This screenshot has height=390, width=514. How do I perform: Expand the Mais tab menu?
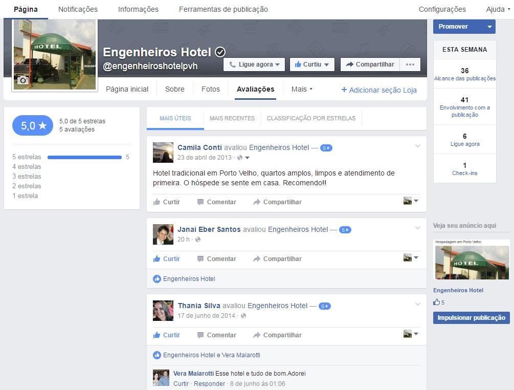pos(302,89)
